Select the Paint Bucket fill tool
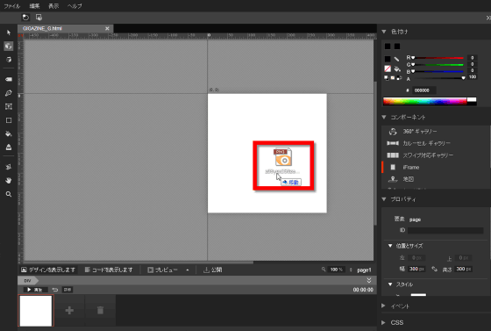The height and width of the screenshot is (331, 491). point(9,133)
